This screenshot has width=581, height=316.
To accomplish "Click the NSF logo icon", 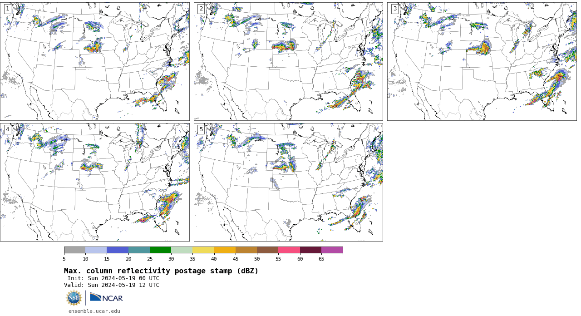I will [x=74, y=298].
